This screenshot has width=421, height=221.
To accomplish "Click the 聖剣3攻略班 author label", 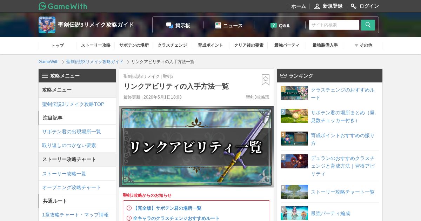I will point(258,97).
